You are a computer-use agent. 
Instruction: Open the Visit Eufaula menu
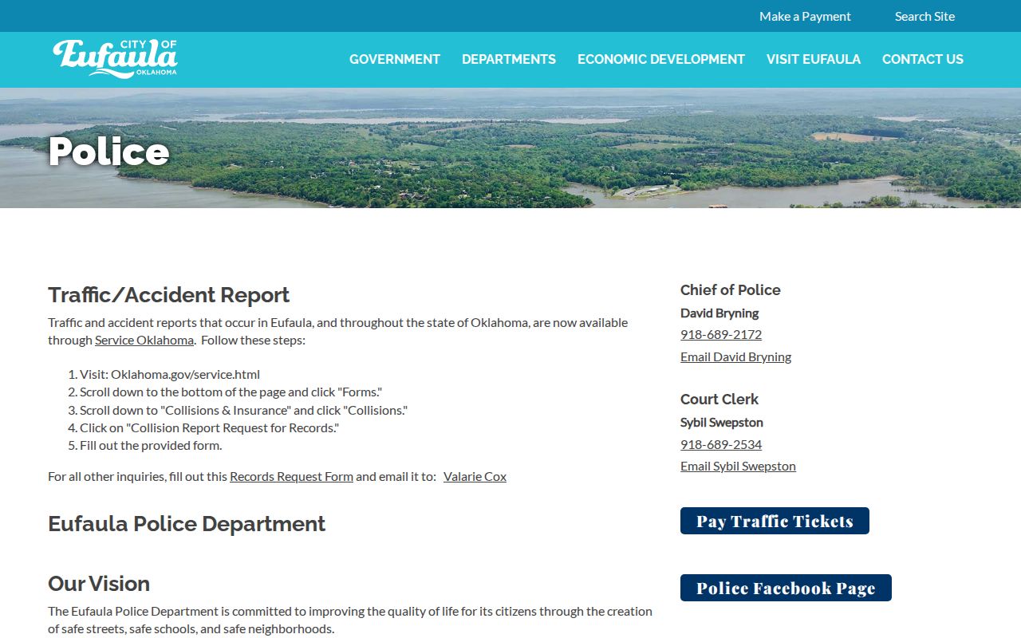[814, 59]
